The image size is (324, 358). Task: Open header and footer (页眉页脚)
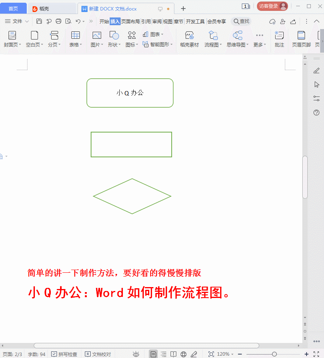(x=302, y=39)
